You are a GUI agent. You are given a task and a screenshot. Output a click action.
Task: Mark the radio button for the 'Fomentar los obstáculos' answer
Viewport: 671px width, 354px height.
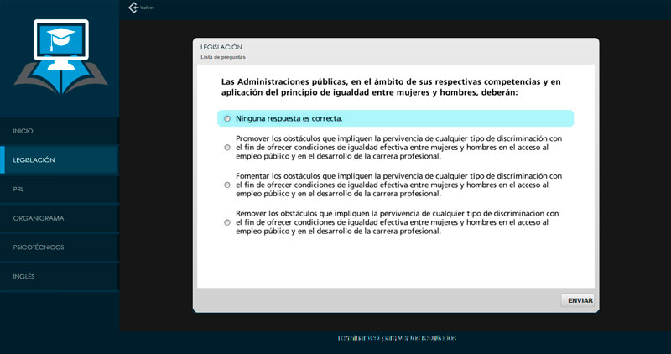point(227,185)
